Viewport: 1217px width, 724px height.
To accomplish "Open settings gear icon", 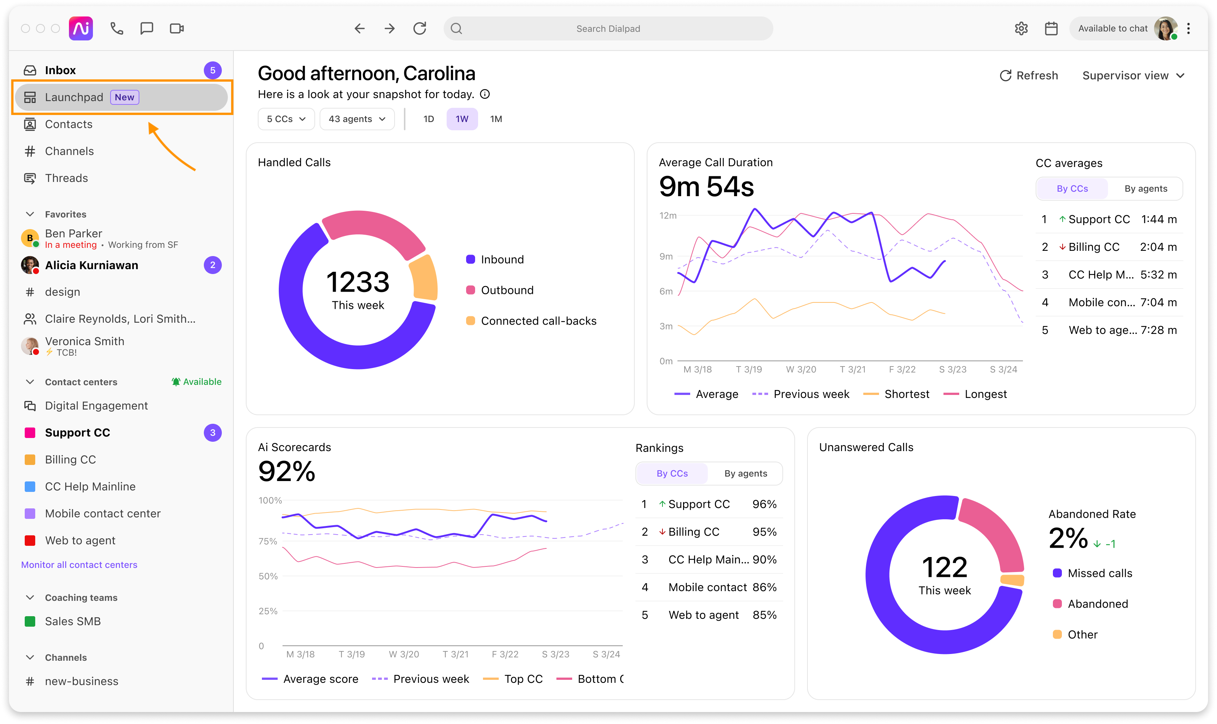I will tap(1021, 28).
